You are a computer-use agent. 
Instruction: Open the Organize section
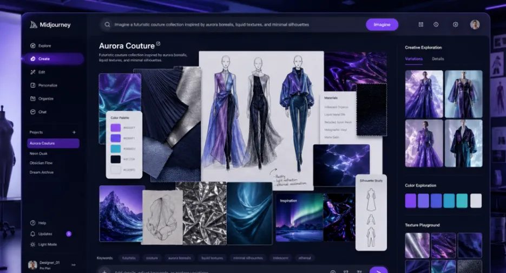42,99
